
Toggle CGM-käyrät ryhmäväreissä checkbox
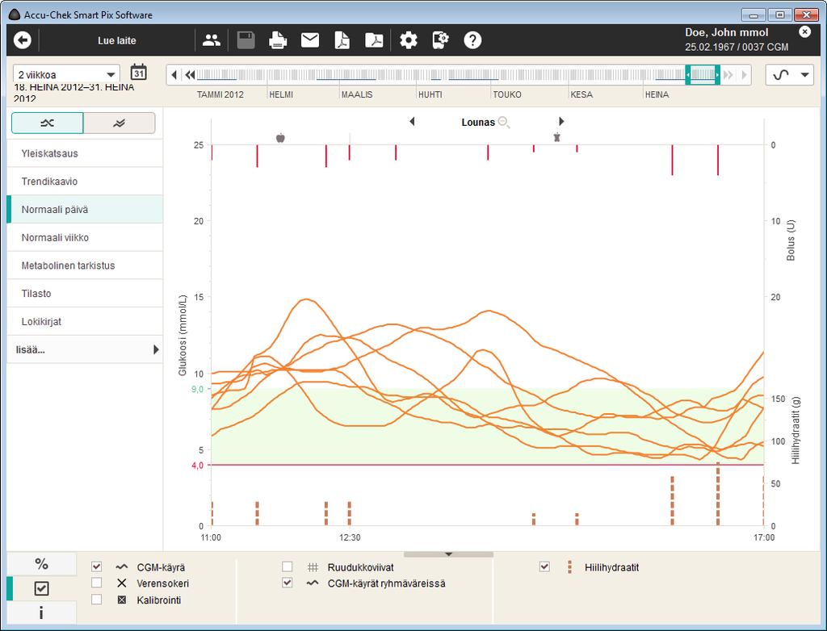coord(287,583)
